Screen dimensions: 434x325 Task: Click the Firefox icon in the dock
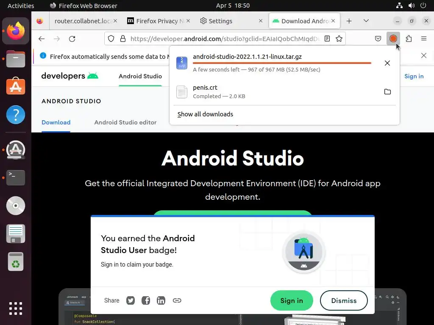point(16,31)
